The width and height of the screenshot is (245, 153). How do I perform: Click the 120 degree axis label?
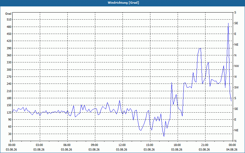click(x=9, y=112)
